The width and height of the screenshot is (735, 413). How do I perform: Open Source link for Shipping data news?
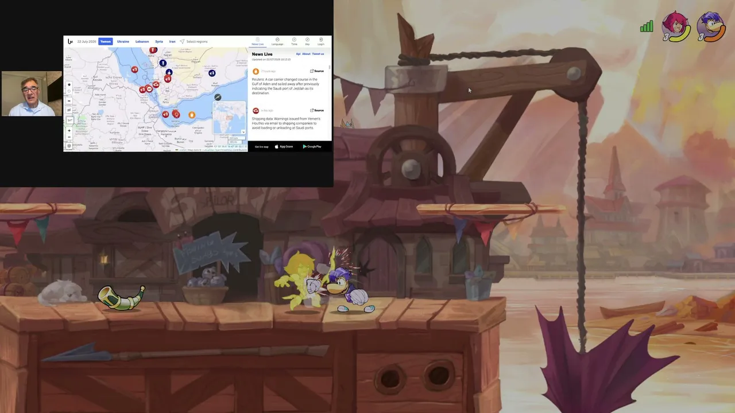(x=317, y=110)
